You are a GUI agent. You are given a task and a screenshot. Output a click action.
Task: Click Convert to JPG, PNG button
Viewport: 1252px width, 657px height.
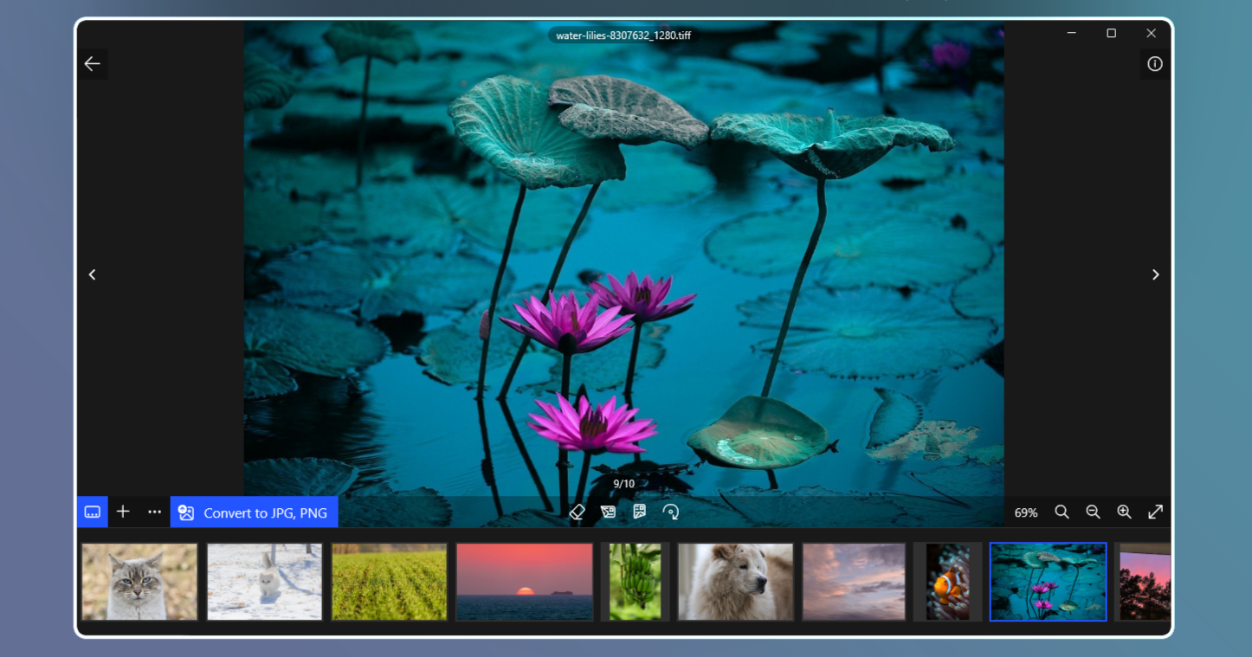click(254, 512)
